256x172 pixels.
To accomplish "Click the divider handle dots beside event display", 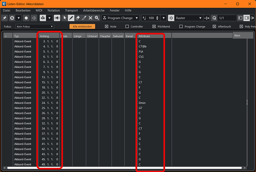I will [x=247, y=102].
